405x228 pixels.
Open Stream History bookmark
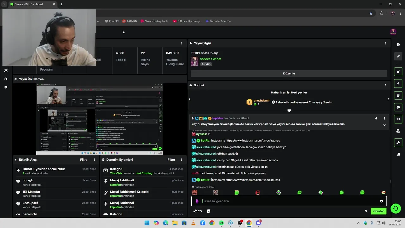tap(155, 21)
